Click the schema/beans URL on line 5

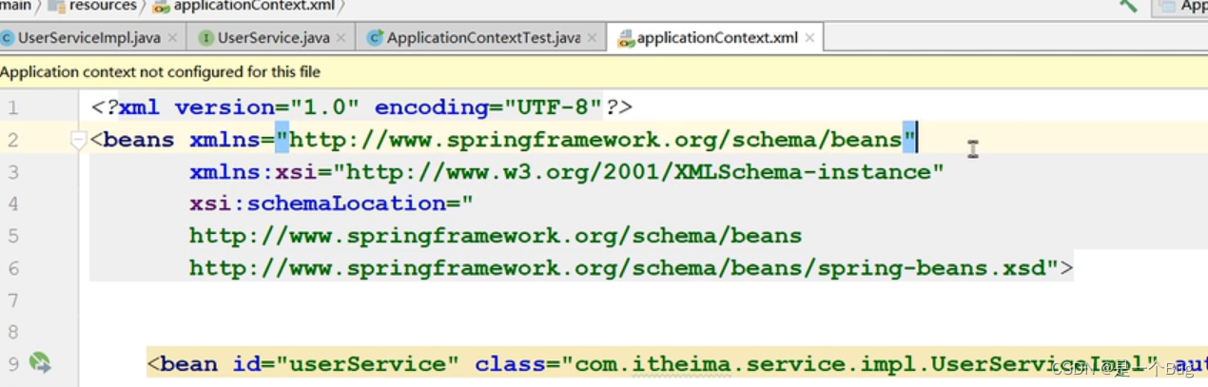coord(496,236)
